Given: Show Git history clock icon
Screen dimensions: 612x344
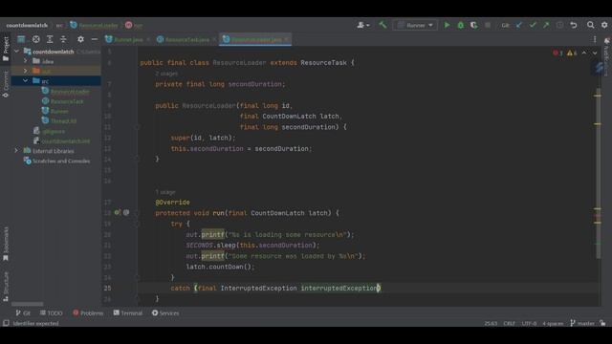Looking at the screenshot, I should [x=559, y=26].
